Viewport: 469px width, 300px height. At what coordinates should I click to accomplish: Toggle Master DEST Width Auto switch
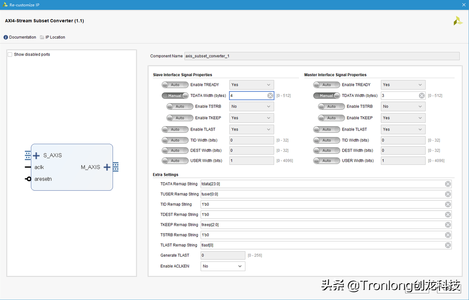(327, 150)
